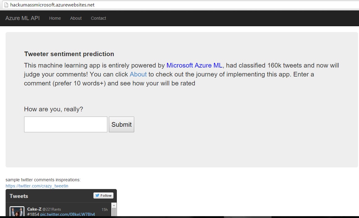Open Cake-Z profile avatar thumbnail
Viewport: 359px width, 218px height.
pyautogui.click(x=17, y=212)
